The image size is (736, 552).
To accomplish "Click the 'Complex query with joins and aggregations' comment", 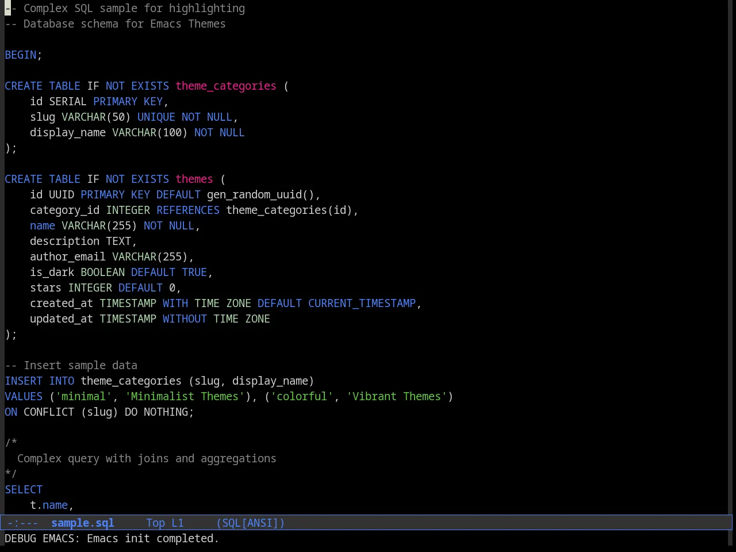I will [147, 458].
